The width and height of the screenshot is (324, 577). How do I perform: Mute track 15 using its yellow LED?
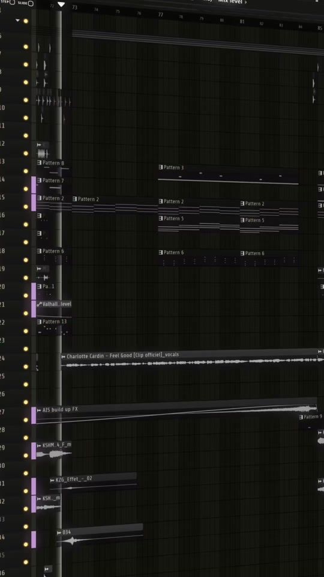[x=26, y=207]
